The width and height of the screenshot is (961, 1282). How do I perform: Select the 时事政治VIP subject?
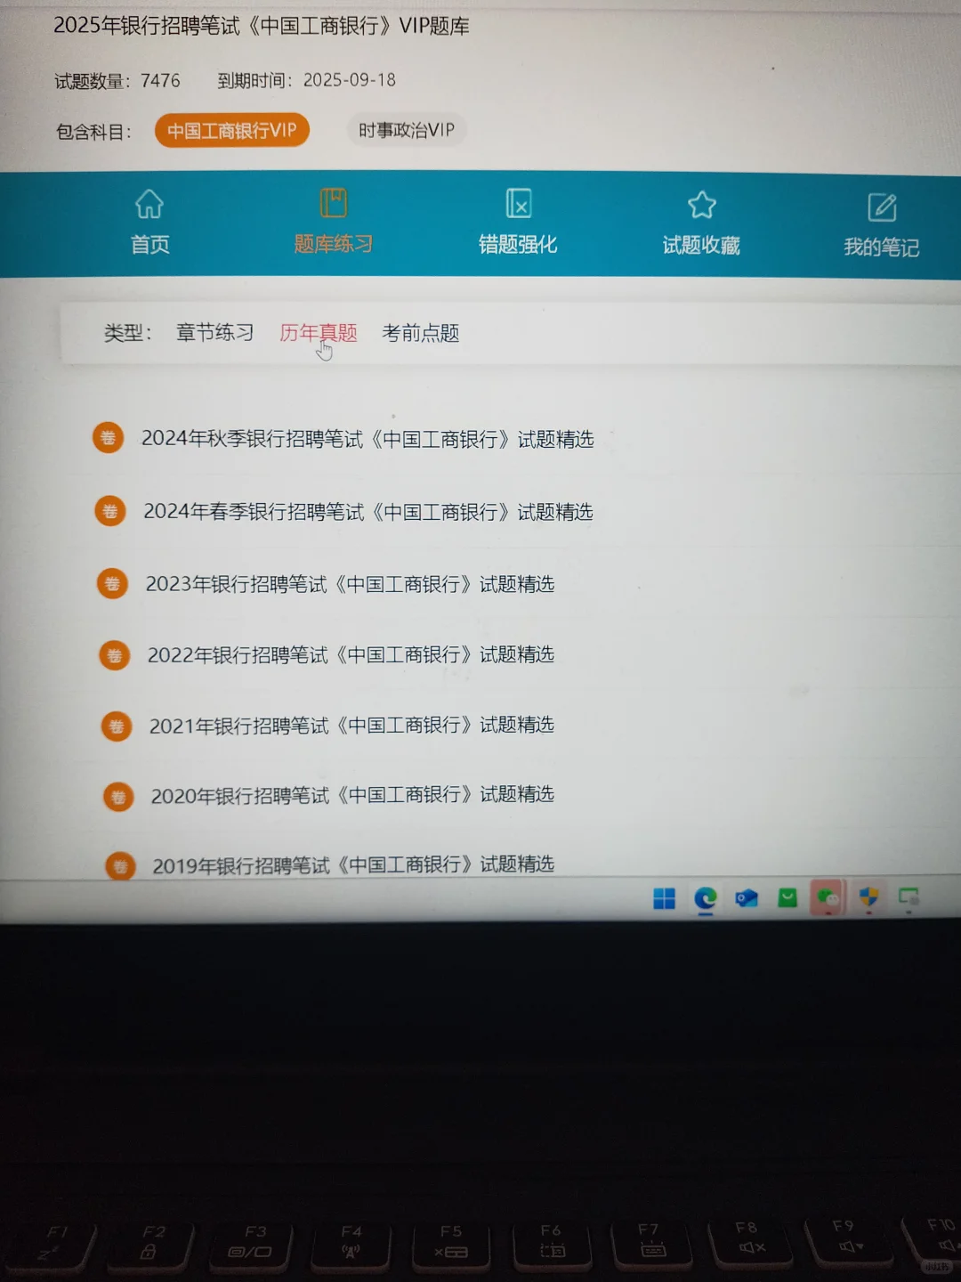click(407, 130)
